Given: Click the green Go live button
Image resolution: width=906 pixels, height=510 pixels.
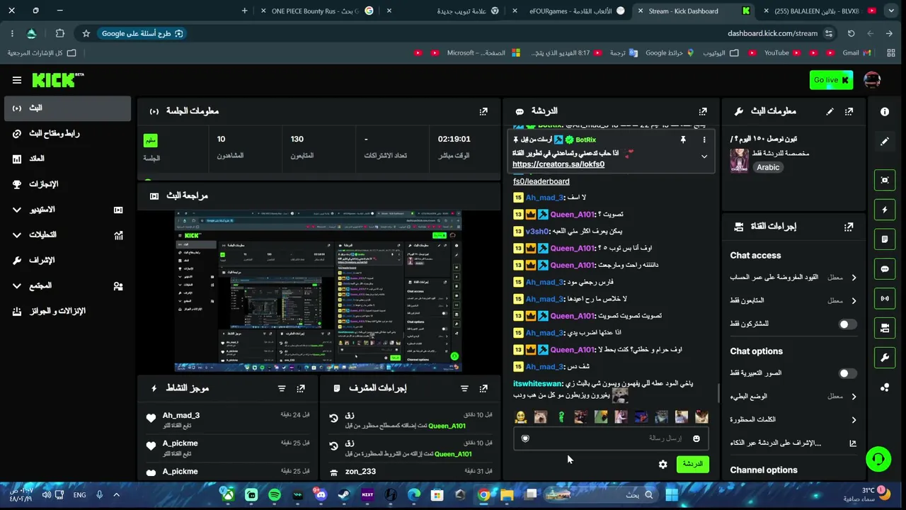Looking at the screenshot, I should pos(831,80).
